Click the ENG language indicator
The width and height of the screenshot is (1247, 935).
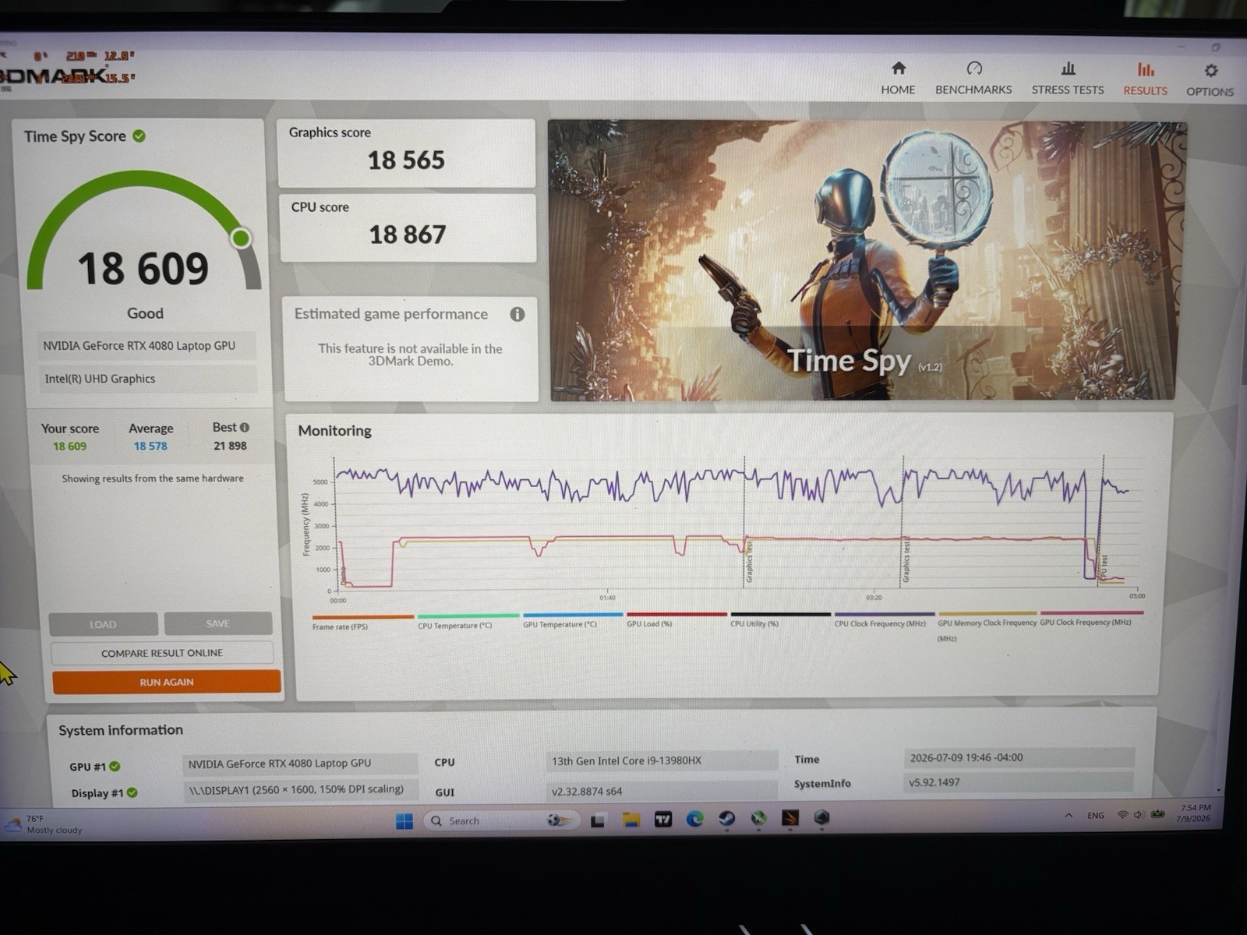click(x=1096, y=815)
